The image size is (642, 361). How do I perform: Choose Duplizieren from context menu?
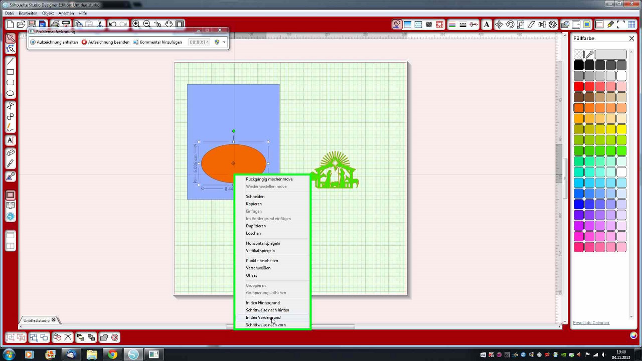[x=256, y=226]
